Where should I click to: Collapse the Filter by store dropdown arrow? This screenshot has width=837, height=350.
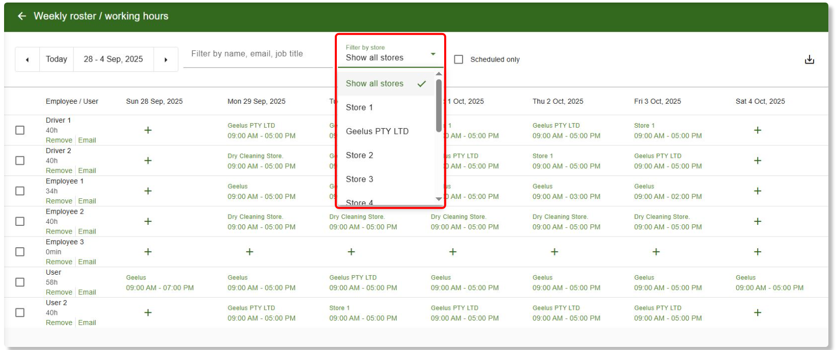click(x=433, y=54)
